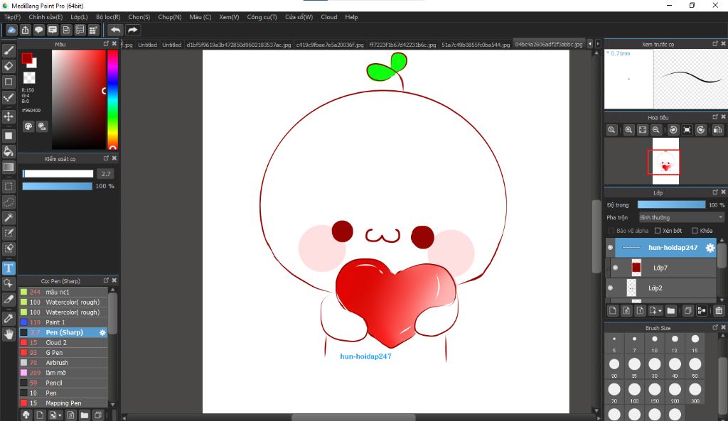Select the Hand pan tool
728x421 pixels.
click(x=9, y=334)
